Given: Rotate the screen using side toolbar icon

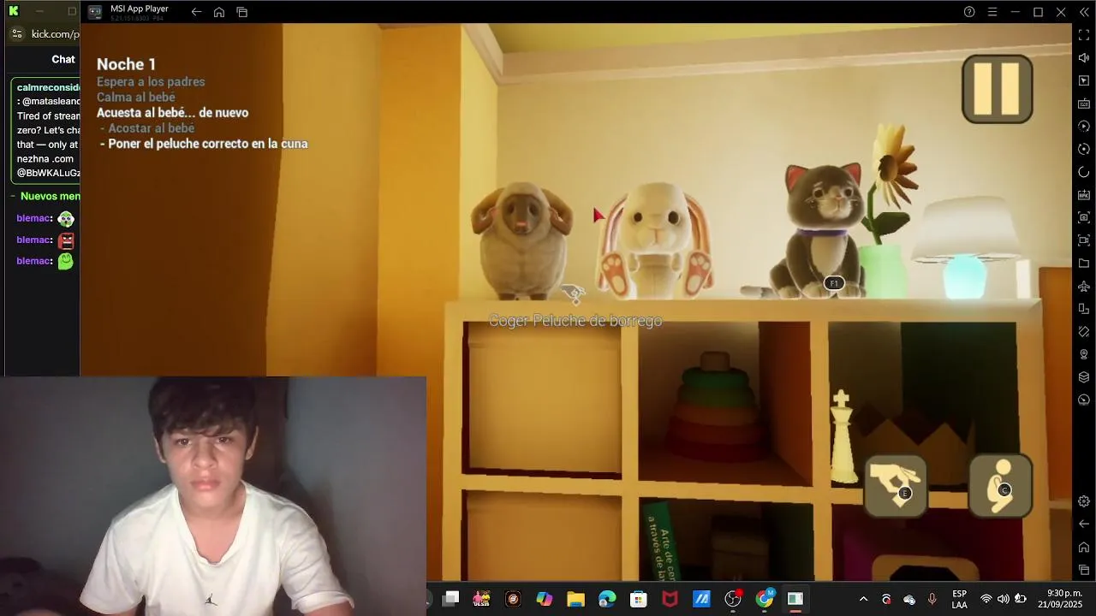Looking at the screenshot, I should coord(1084,309).
